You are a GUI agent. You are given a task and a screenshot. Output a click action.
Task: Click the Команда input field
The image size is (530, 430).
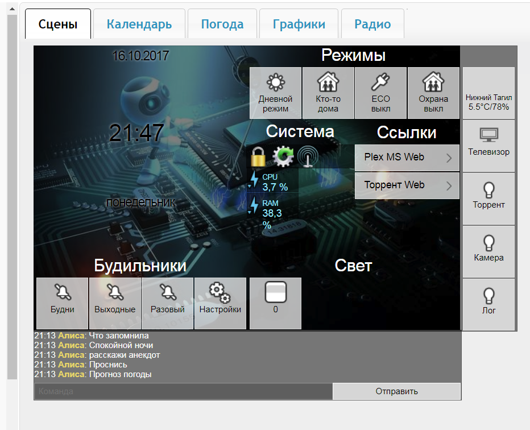pos(183,391)
